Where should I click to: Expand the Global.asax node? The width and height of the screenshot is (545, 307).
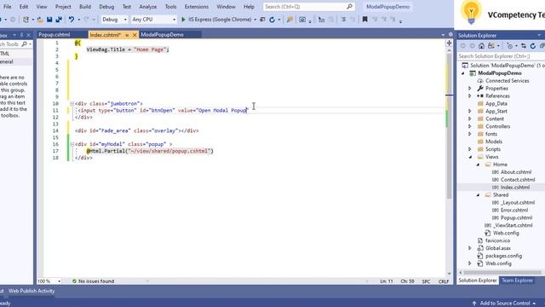pyautogui.click(x=469, y=248)
